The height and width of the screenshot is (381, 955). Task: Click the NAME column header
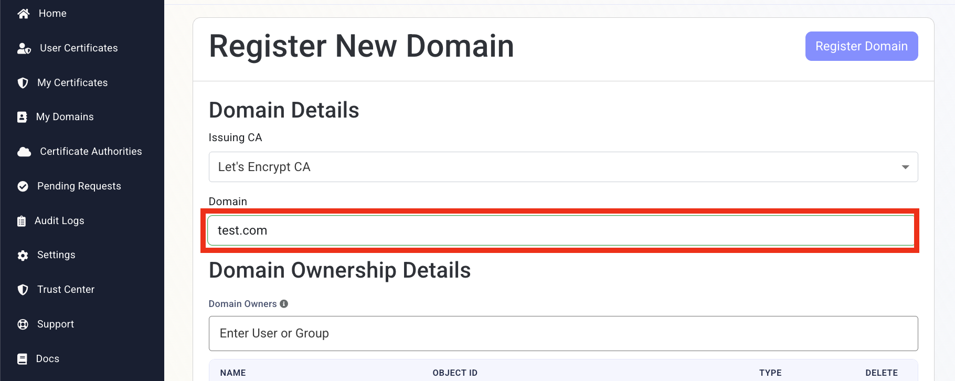point(233,373)
